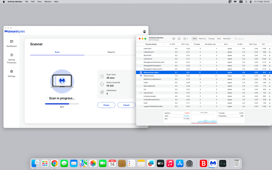Pause the running scan

click(106, 105)
